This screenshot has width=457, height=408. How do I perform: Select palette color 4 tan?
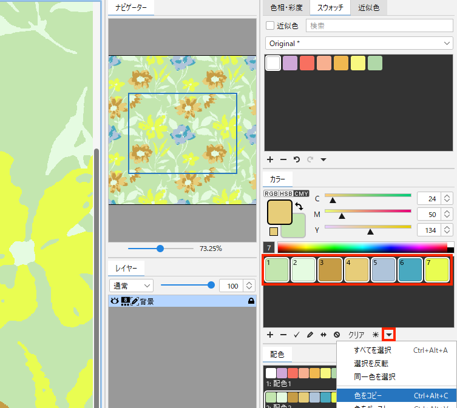point(357,270)
